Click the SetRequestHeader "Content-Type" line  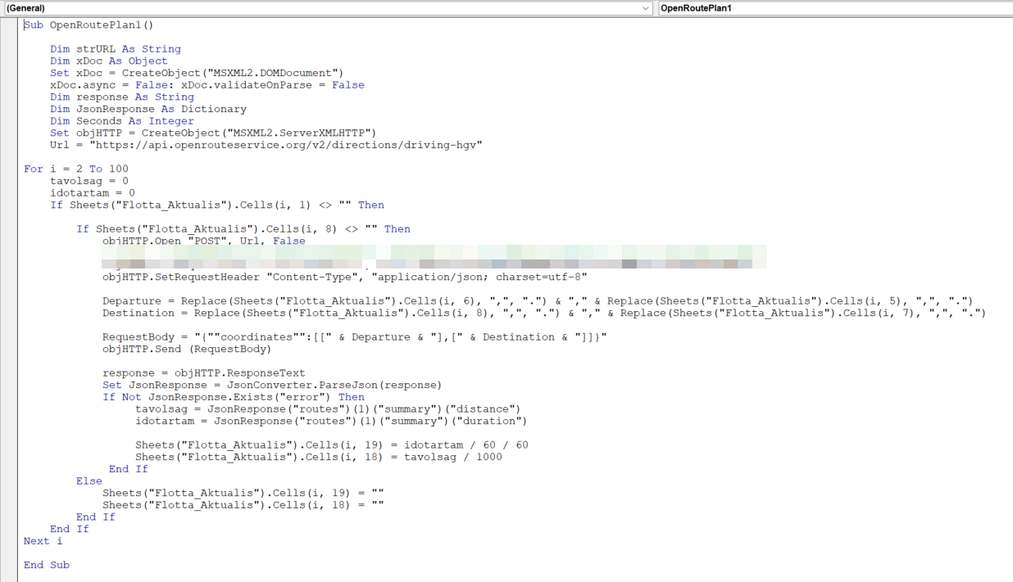click(x=345, y=277)
